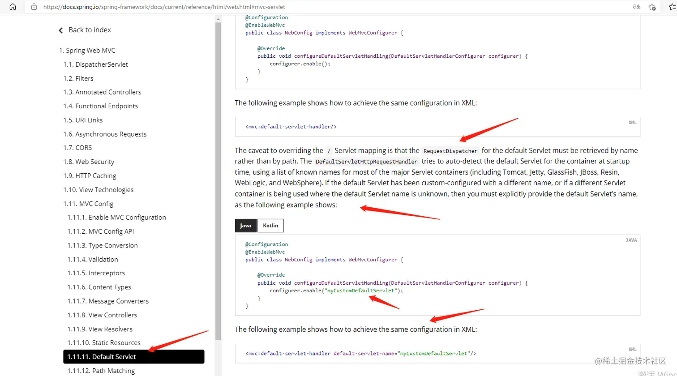Image resolution: width=677 pixels, height=376 pixels.
Task: Click default-servlet-name attribute in bottom XML block
Action: tap(364, 354)
